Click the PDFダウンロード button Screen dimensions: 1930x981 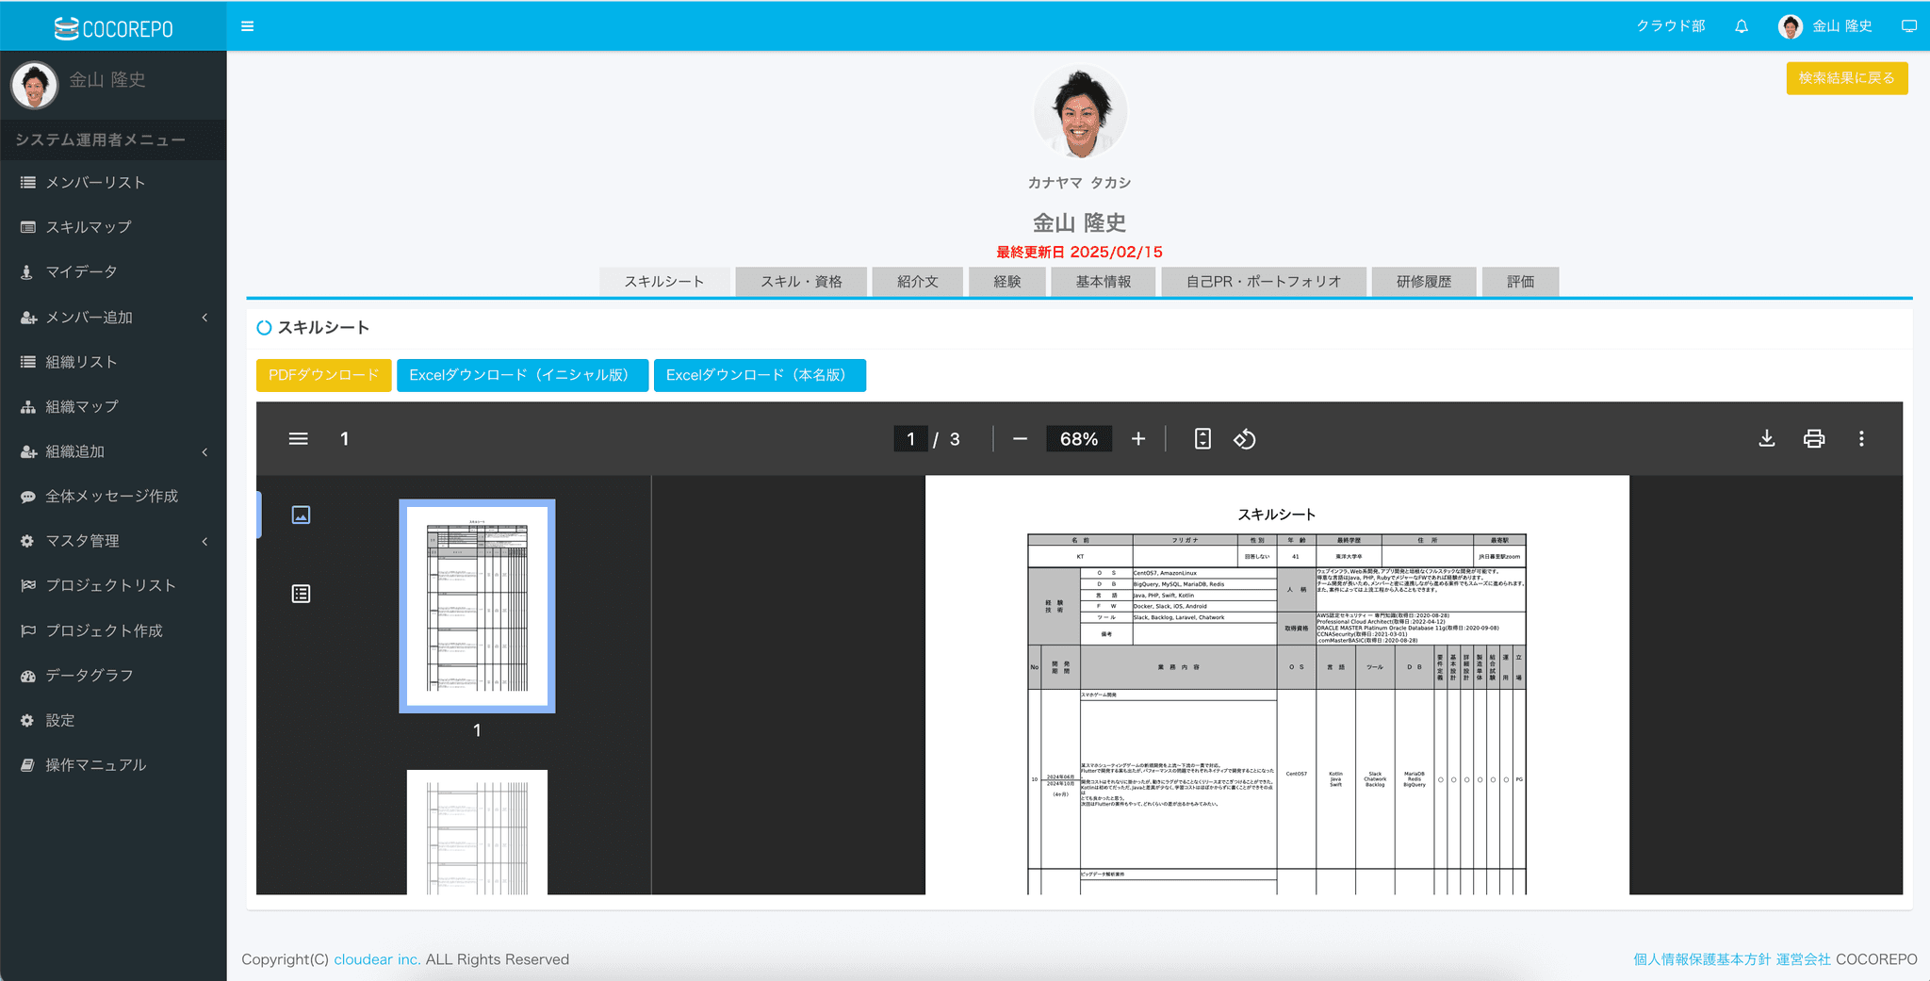(x=323, y=375)
